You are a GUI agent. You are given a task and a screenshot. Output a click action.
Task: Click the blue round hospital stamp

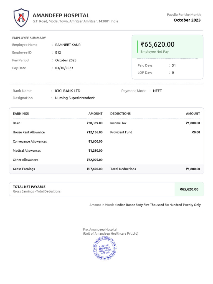(105, 248)
